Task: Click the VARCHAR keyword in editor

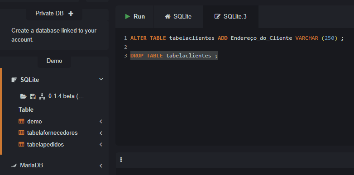Action: click(x=306, y=38)
